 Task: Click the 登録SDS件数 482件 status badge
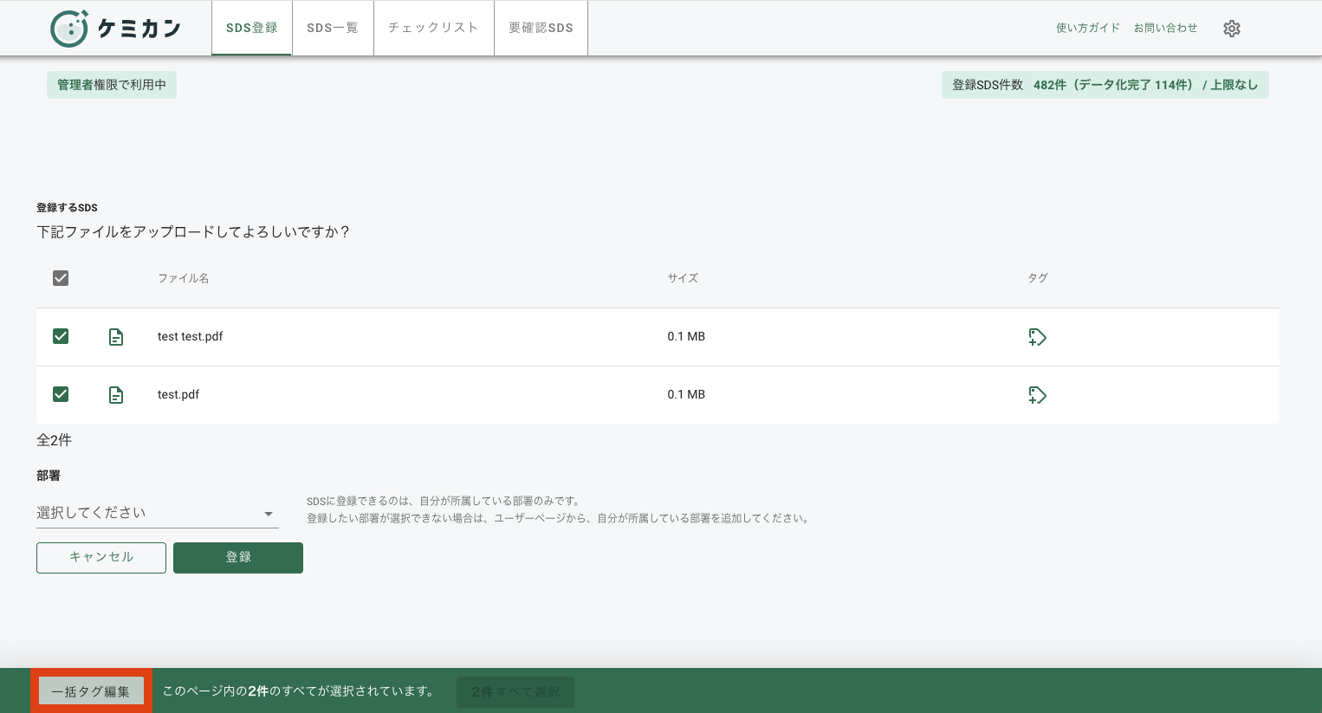pos(1105,85)
